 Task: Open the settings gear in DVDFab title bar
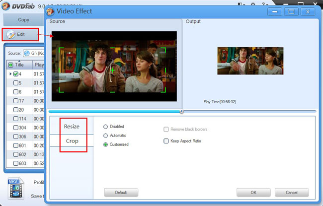click(253, 4)
